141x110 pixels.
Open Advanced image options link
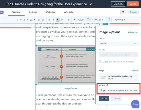coord(133,32)
